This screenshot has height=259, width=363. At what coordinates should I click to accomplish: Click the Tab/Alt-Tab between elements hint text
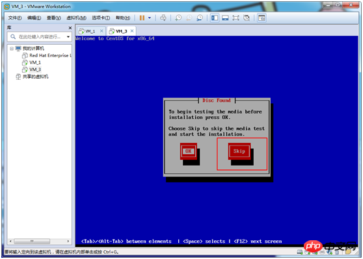(x=126, y=241)
